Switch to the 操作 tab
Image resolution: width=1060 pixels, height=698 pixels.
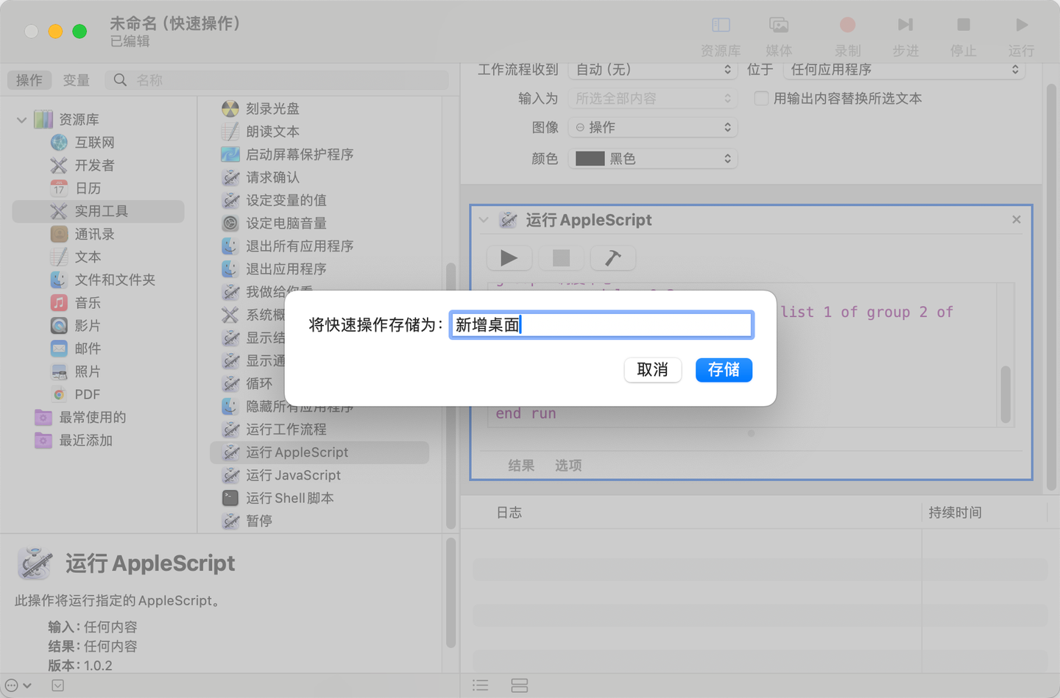click(29, 80)
